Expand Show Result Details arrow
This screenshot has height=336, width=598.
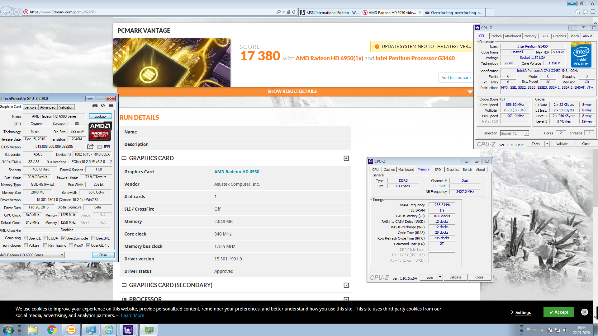470,92
